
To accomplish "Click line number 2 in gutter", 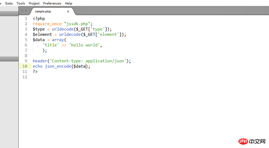I will pos(26,24).
